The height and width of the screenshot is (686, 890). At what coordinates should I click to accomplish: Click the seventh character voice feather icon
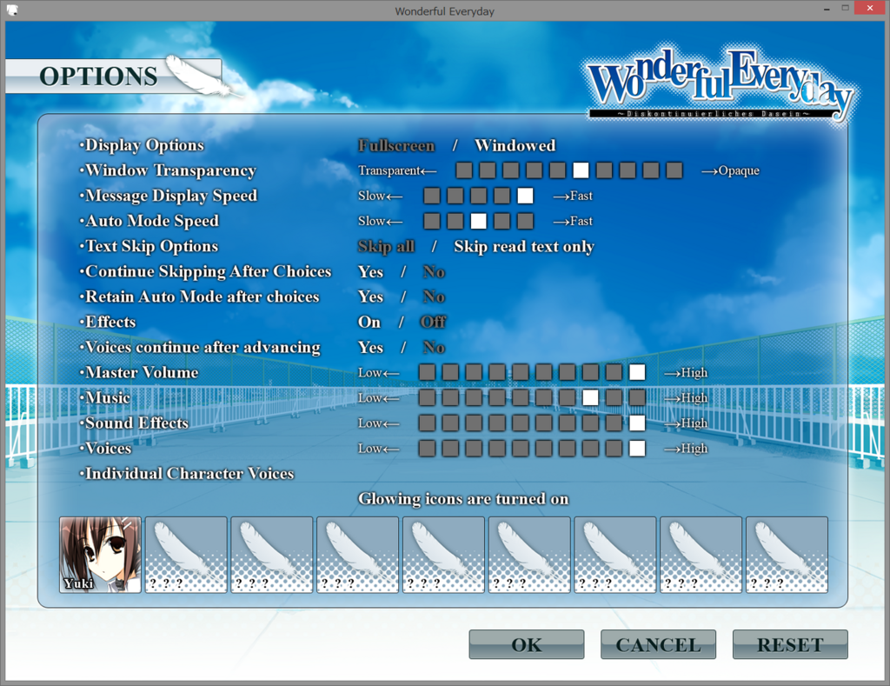[615, 555]
